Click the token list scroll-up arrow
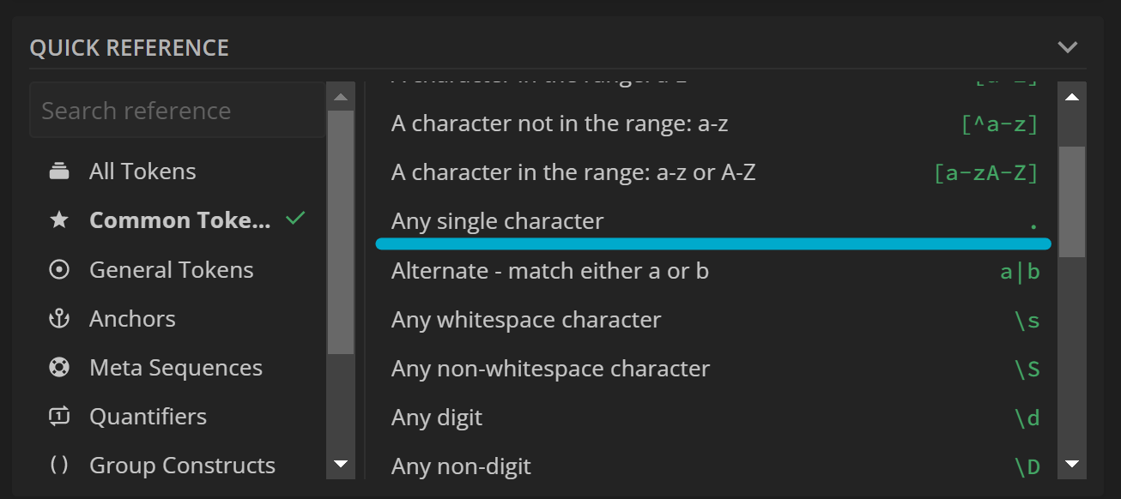Viewport: 1121px width, 499px height. click(x=1071, y=97)
